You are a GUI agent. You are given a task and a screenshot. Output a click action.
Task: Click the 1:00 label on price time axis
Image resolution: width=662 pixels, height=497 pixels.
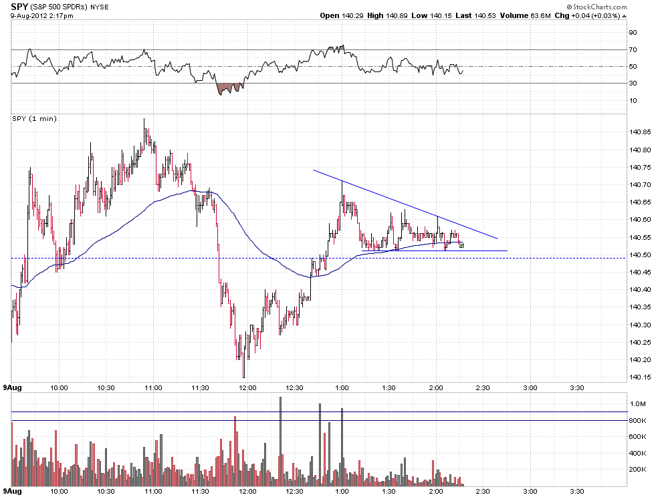point(342,387)
